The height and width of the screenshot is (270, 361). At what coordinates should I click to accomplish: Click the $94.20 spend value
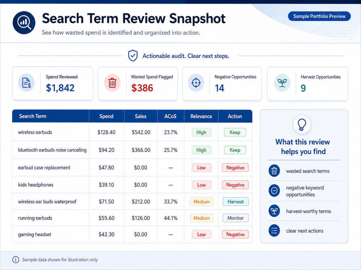106,150
